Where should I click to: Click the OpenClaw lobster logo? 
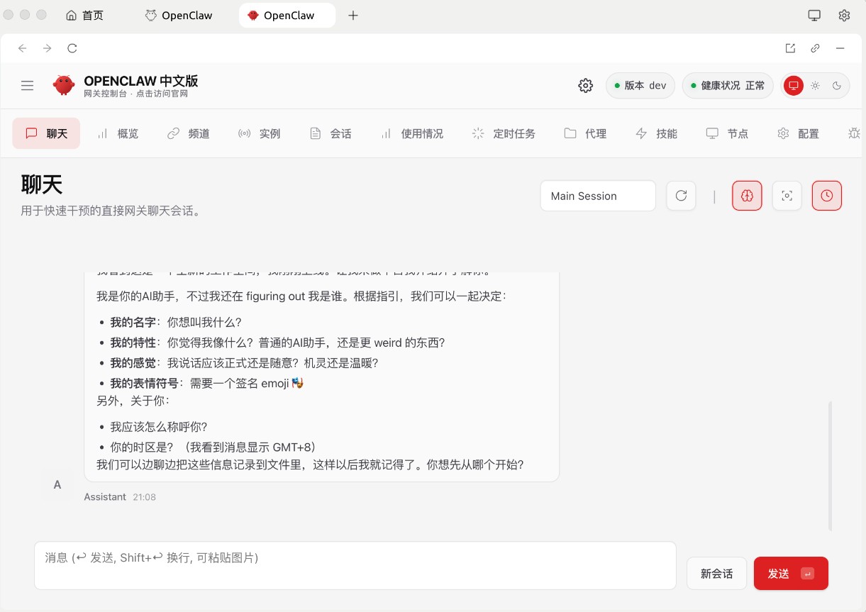[x=63, y=85]
